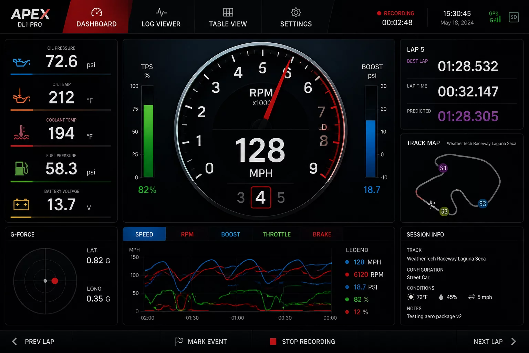Toggle the 82 % throttle legend series
The image size is (529, 353).
pyautogui.click(x=357, y=299)
